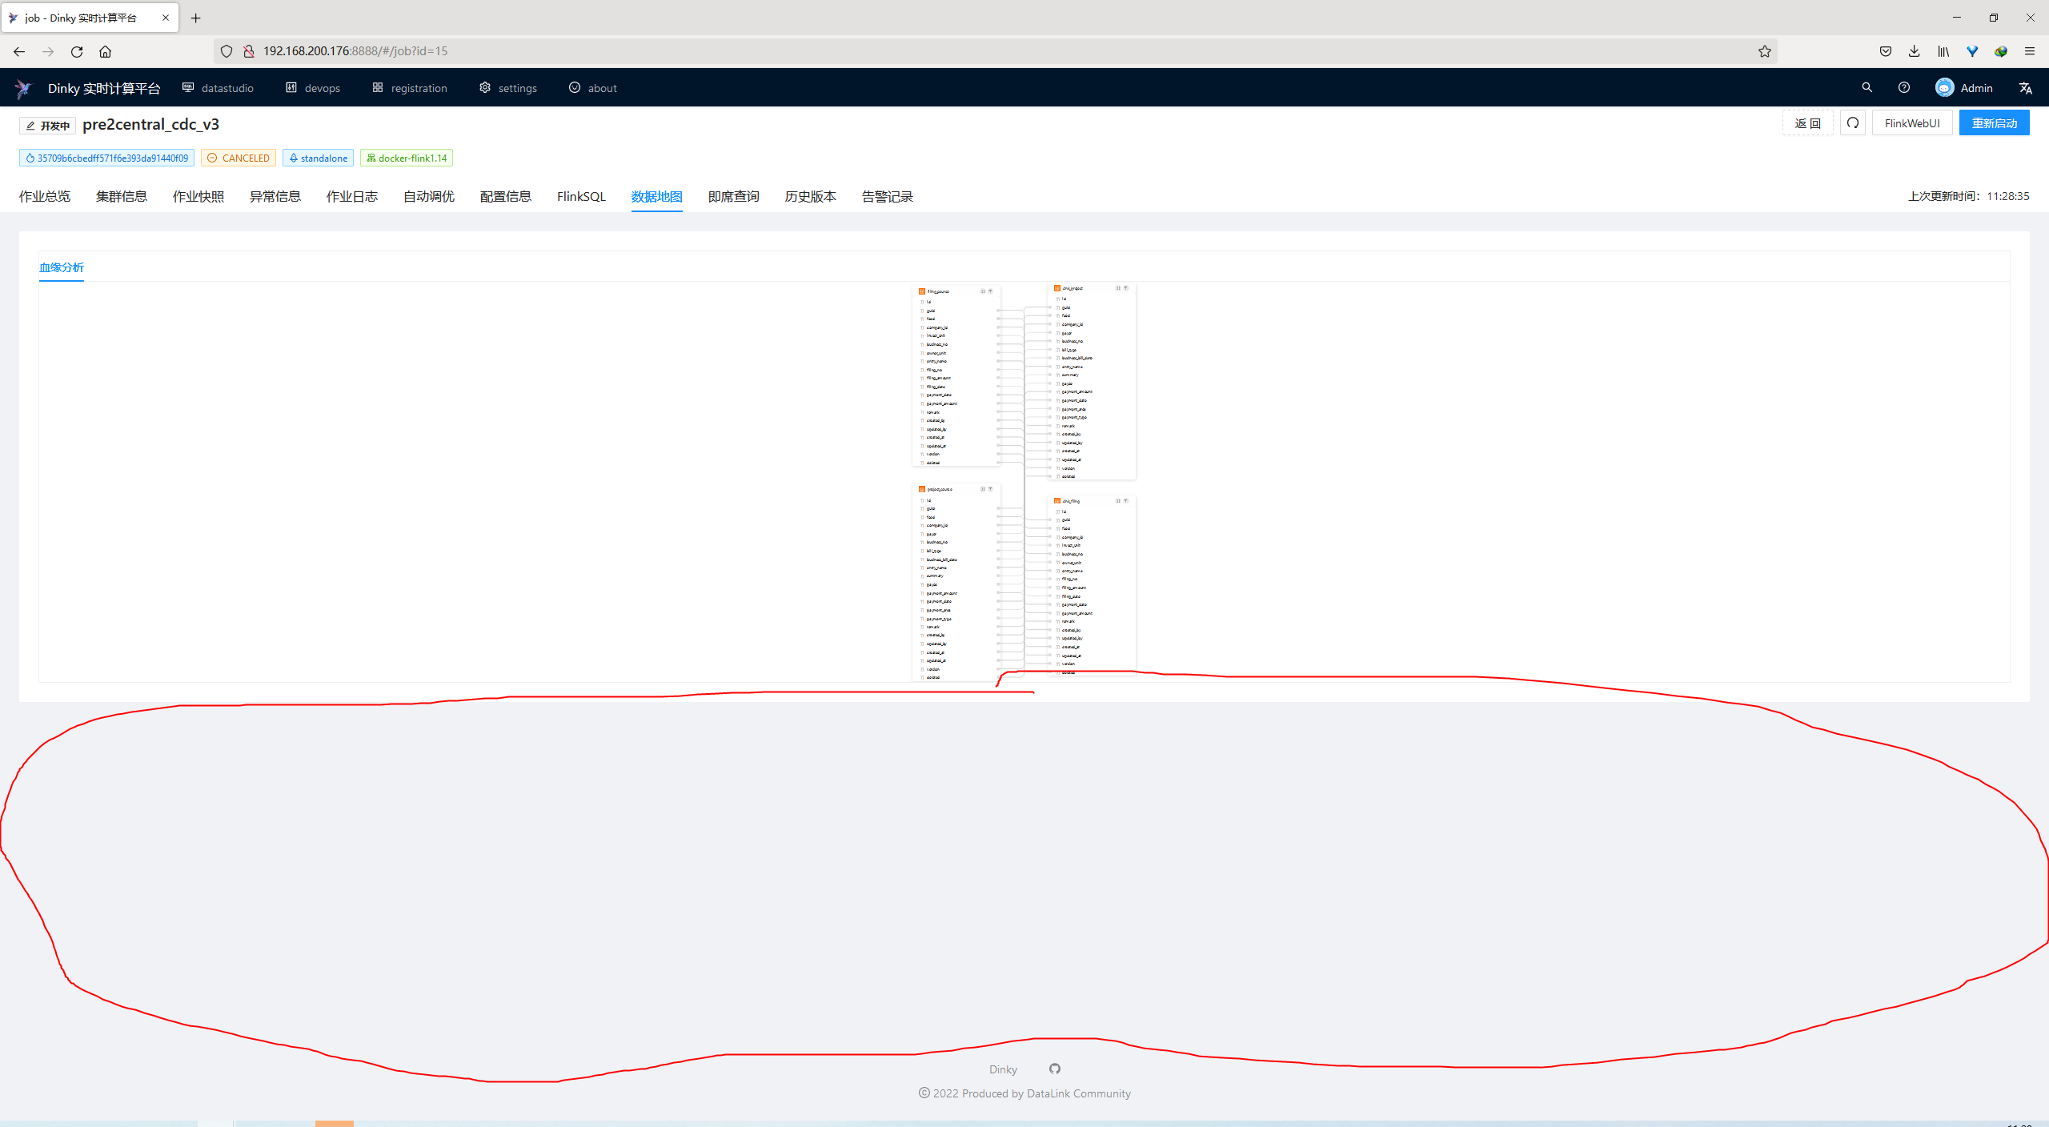Collapse the dink_project table node
2049x1127 pixels.
pyautogui.click(x=1118, y=288)
